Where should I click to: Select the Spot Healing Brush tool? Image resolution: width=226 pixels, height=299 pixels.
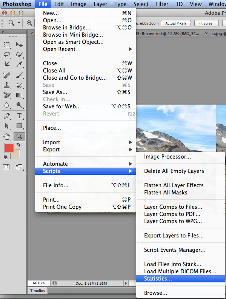point(7,76)
